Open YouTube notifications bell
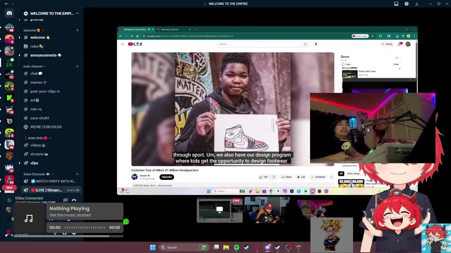Viewport: 451px width, 253px height. pos(399,44)
